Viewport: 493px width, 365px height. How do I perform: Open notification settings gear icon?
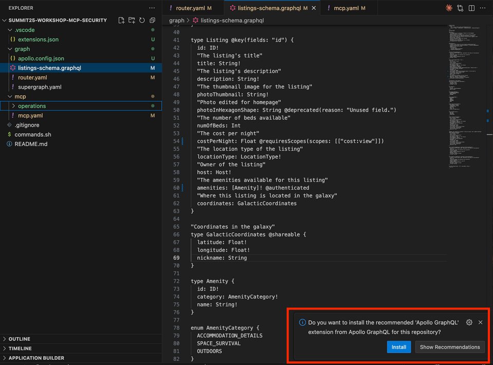469,322
